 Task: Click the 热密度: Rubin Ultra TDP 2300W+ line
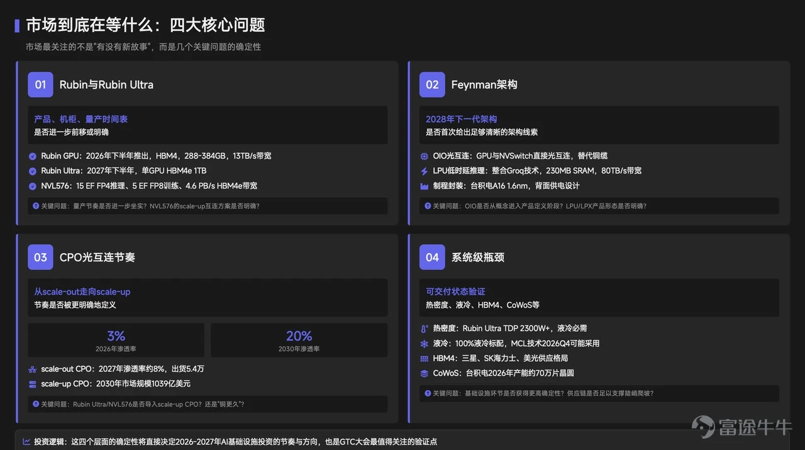pos(510,329)
